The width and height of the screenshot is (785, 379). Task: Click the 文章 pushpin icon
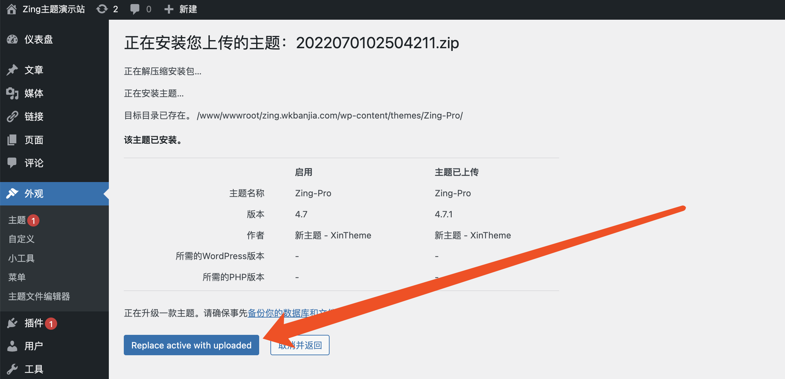coord(12,70)
